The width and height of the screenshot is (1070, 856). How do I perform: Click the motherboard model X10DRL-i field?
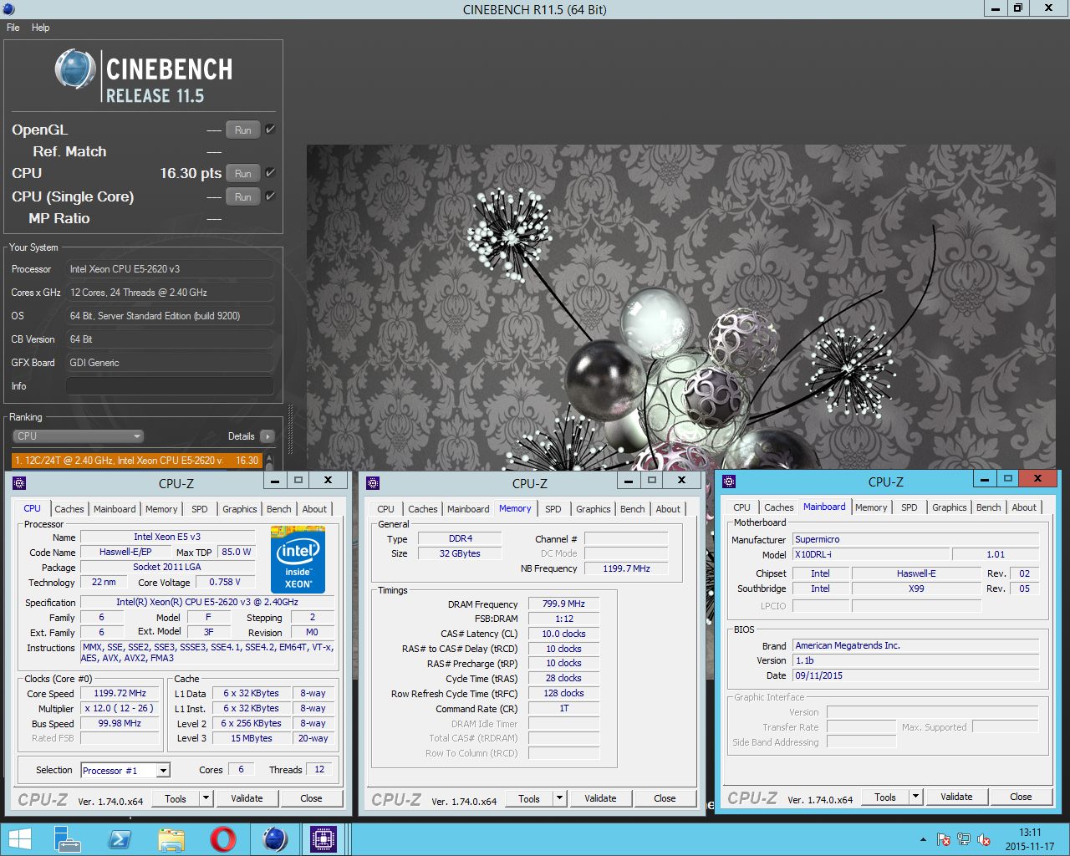(x=871, y=554)
